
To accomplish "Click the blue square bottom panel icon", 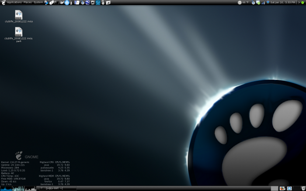I will [289, 188].
